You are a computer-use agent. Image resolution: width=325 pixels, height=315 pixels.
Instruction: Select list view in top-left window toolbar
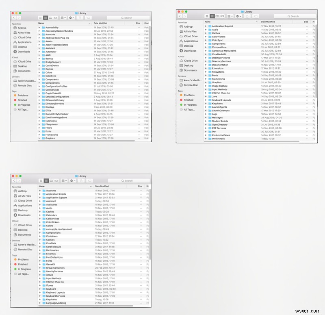(45, 18)
